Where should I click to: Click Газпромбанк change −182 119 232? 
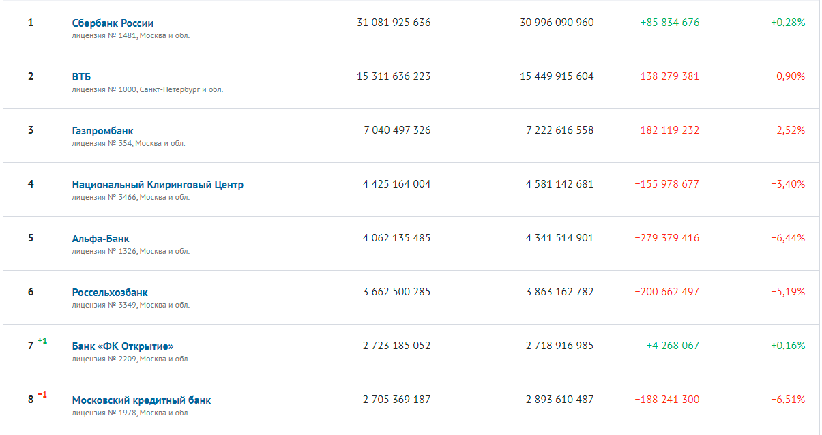666,130
